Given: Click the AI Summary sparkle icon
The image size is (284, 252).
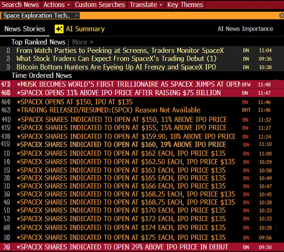Looking at the screenshot, I should 59,29.
